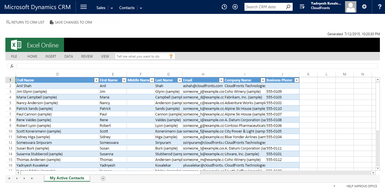This screenshot has width=385, height=189.
Task: Click the vertical scrollbar down arrow
Action: click(378, 168)
